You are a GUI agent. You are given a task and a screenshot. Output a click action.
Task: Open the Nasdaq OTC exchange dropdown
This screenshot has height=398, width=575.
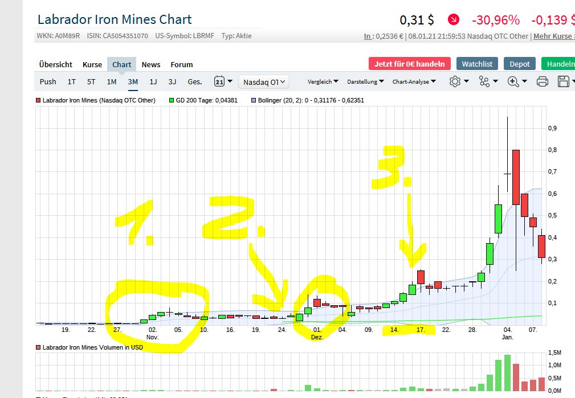click(264, 82)
